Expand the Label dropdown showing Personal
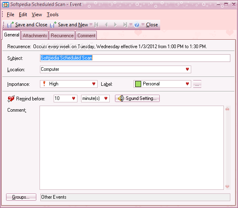Image resolution: width=238 pixels, height=208 pixels. pyautogui.click(x=187, y=84)
